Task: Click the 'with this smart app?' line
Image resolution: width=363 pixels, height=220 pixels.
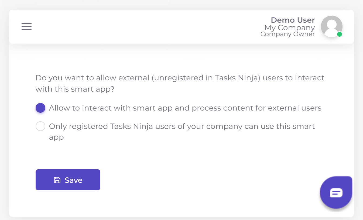Action: (x=75, y=89)
